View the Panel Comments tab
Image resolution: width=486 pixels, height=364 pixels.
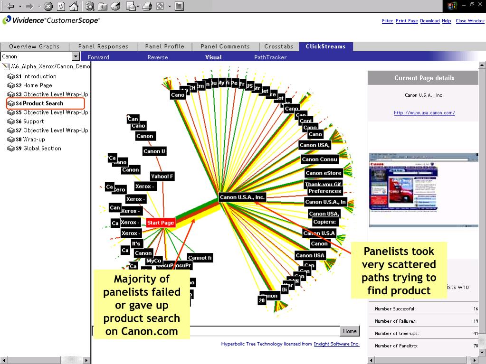[225, 47]
